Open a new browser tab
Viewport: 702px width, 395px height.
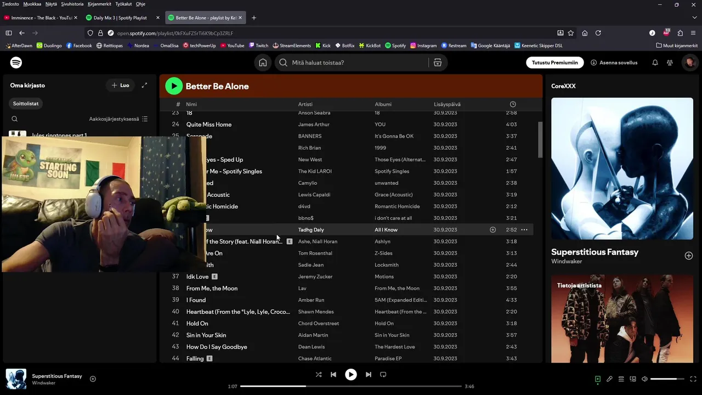(x=254, y=18)
